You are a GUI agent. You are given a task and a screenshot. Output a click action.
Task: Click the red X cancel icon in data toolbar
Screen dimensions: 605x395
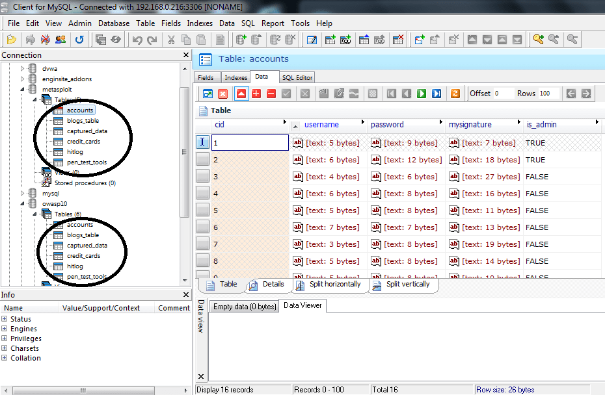point(222,94)
